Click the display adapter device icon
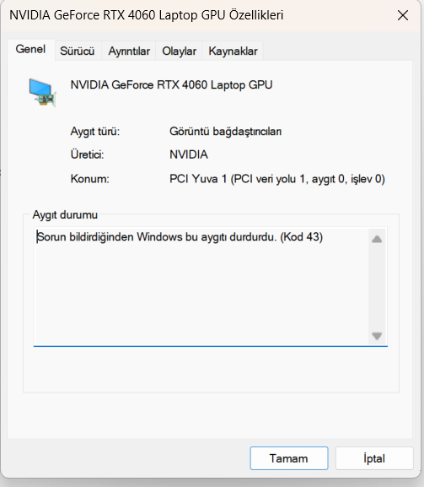 (42, 92)
